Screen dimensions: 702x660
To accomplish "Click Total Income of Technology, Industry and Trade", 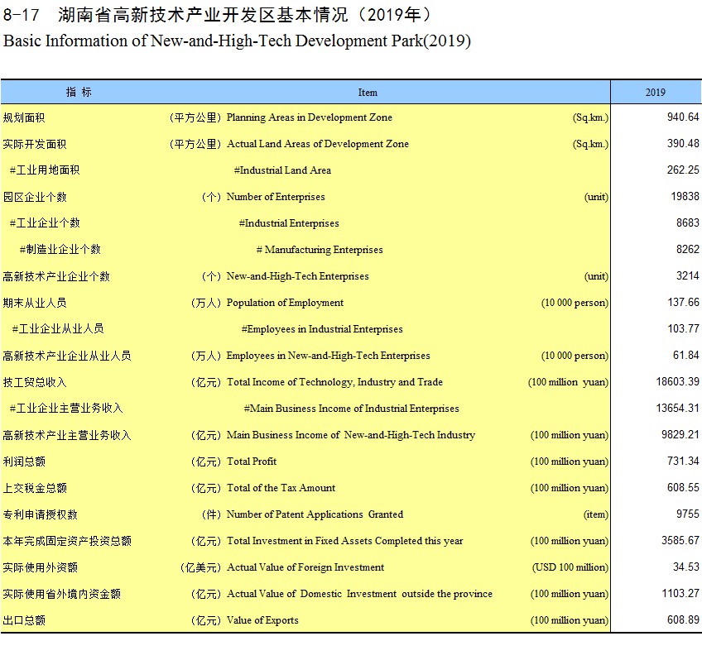I will click(x=335, y=382).
